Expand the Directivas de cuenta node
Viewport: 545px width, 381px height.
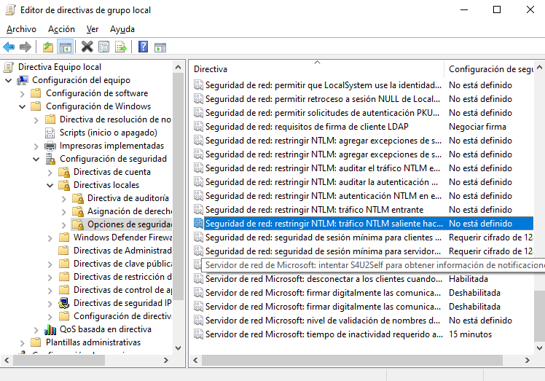[x=50, y=172]
